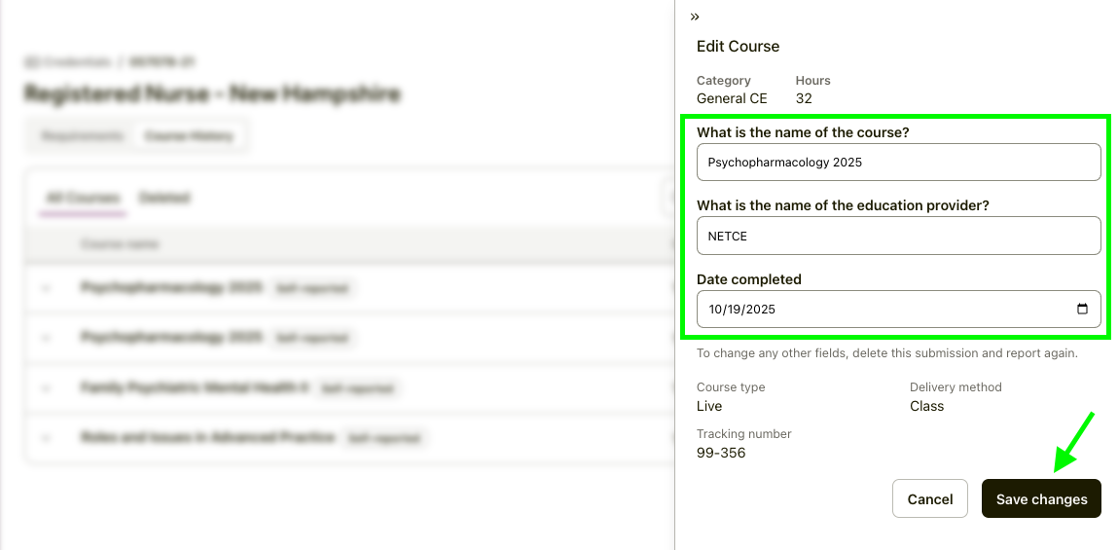Image resolution: width=1118 pixels, height=550 pixels.
Task: Expand the Family Psychiatric Mental Health II row
Action: (45, 387)
